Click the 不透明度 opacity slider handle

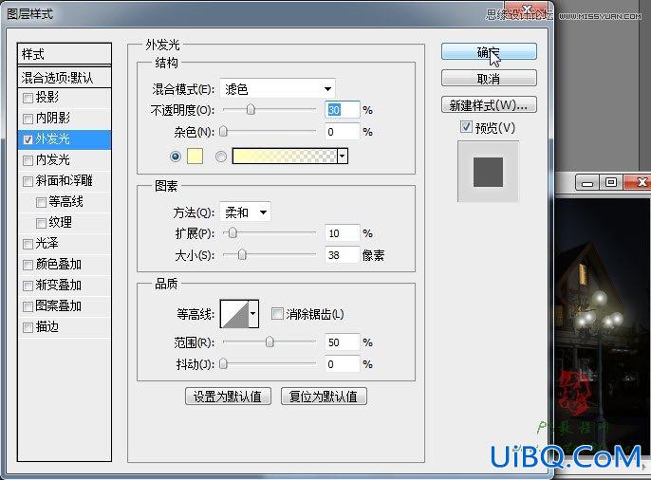(251, 109)
